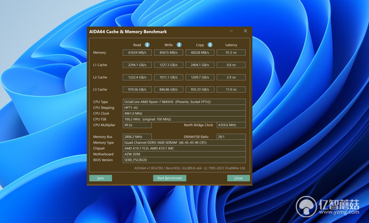Screen dimensions: 369x223
Task: Click the AIDA64 Cache & Memory Benchmark title bar
Action: [155, 32]
